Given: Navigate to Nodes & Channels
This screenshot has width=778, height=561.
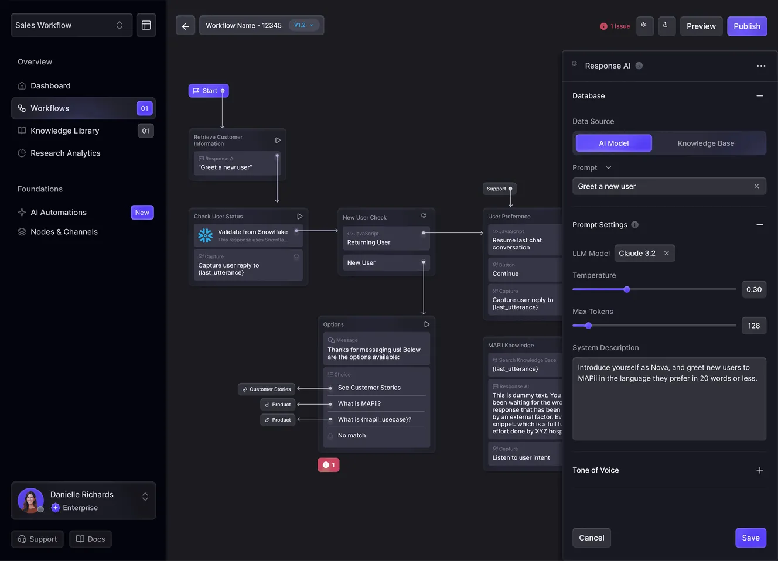Looking at the screenshot, I should click(x=84, y=232).
